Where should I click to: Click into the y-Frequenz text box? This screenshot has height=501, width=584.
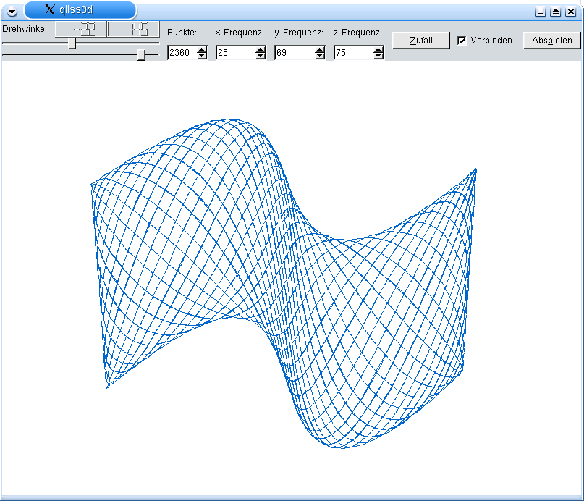tap(294, 53)
